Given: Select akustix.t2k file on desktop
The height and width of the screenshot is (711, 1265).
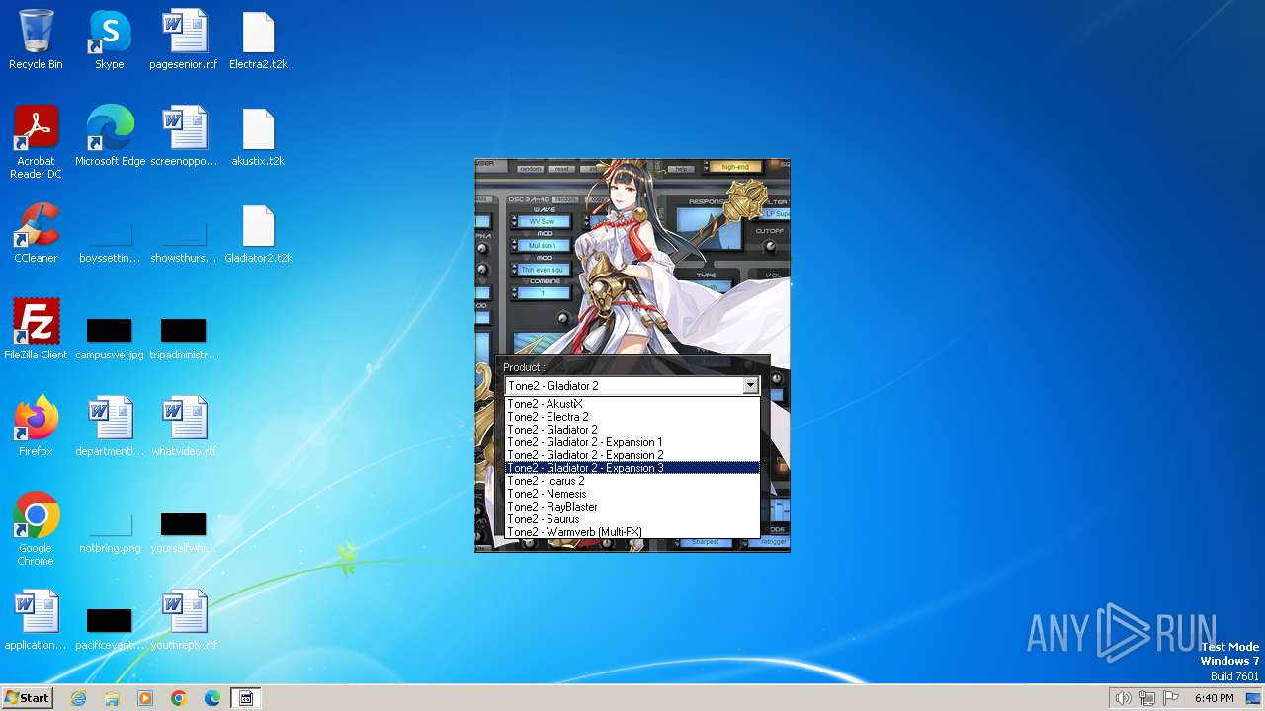Looking at the screenshot, I should pos(258,136).
